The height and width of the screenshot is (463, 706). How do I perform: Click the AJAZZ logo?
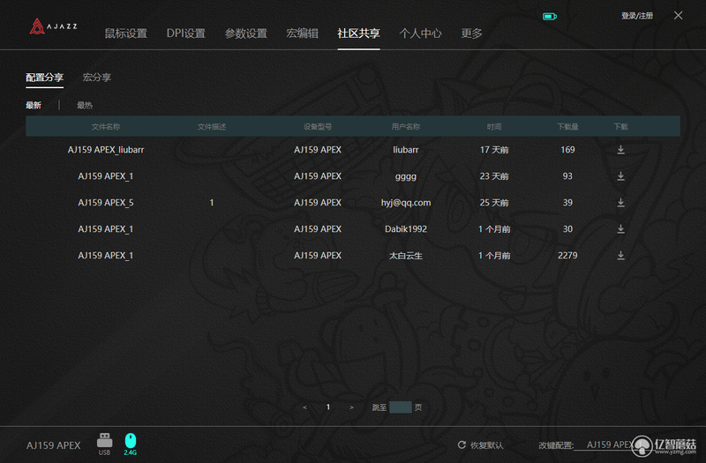[x=53, y=26]
